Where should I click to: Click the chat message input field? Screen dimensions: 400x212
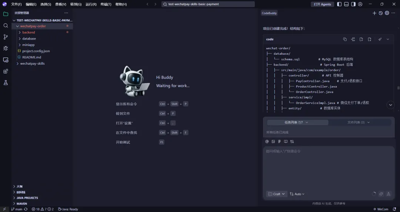point(329,168)
